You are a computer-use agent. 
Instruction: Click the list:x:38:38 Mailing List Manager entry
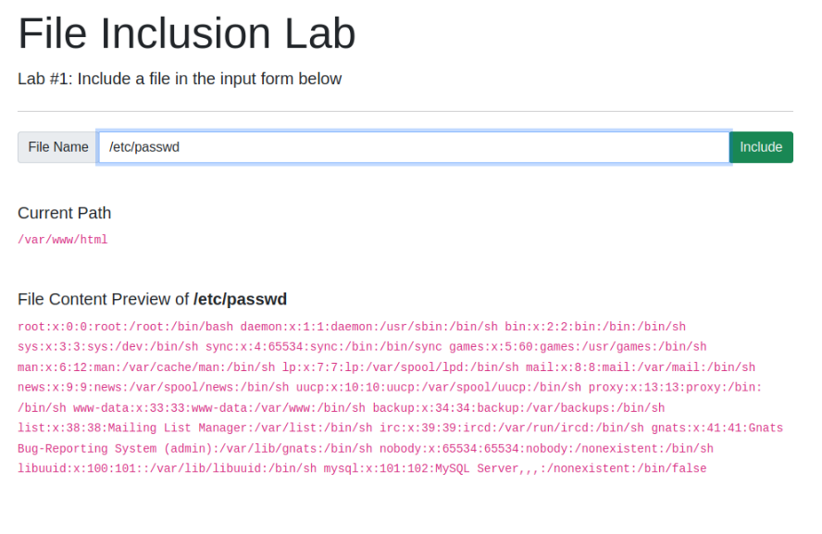pos(195,428)
